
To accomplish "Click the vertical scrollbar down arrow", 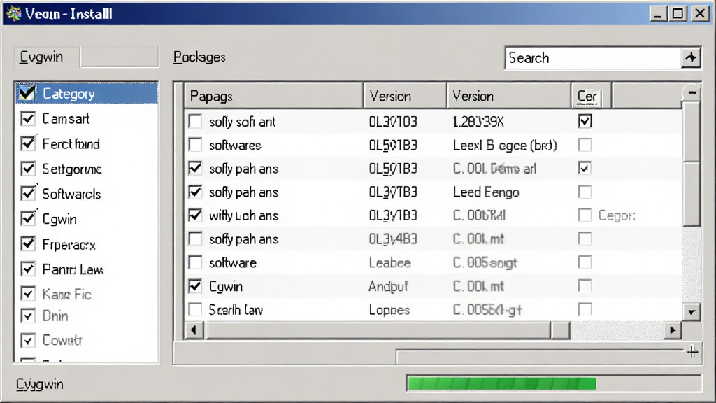I will pos(692,312).
